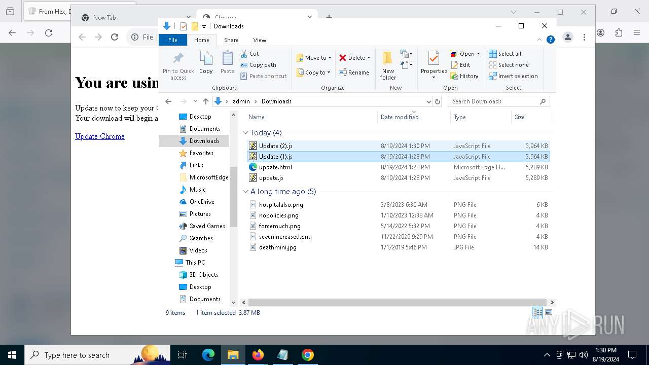This screenshot has height=365, width=649.
Task: Click the Cut scissors command
Action: (249, 54)
